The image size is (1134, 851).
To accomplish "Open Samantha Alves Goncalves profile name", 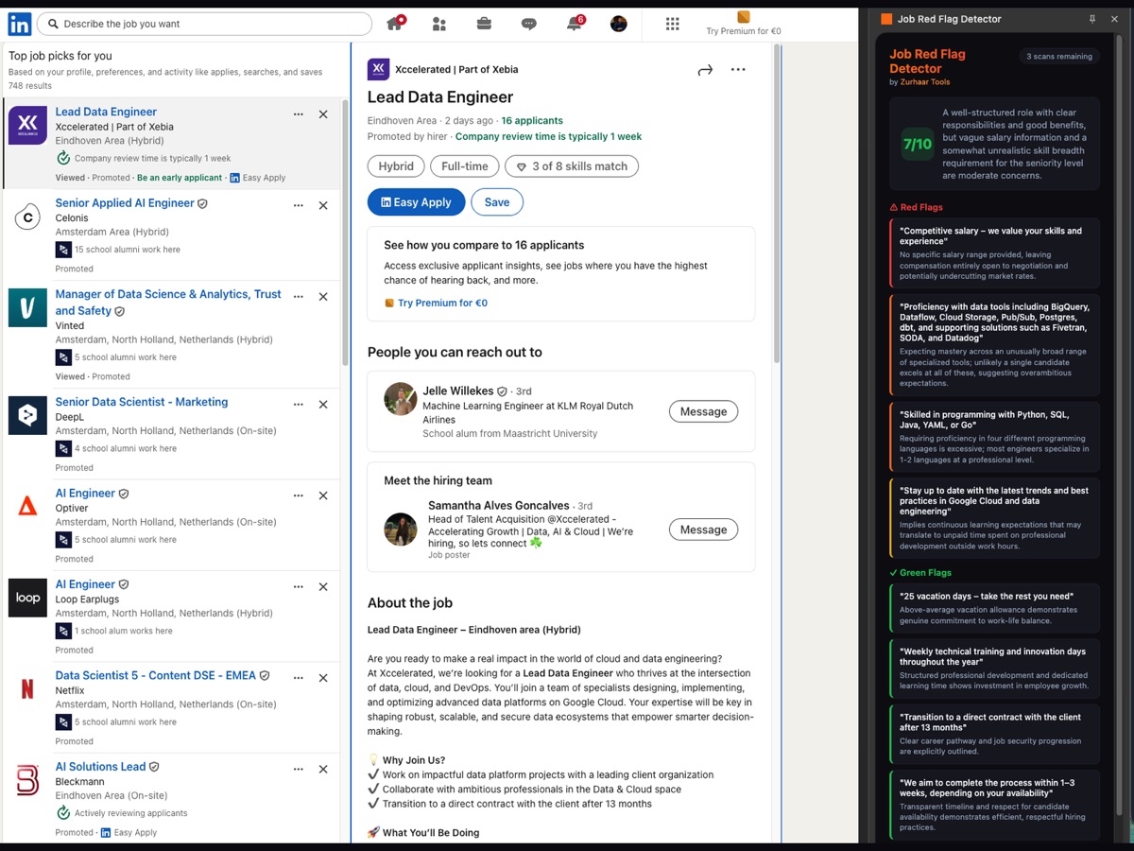I will (499, 505).
